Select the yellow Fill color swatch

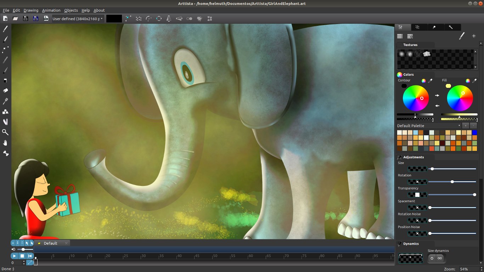(x=448, y=86)
